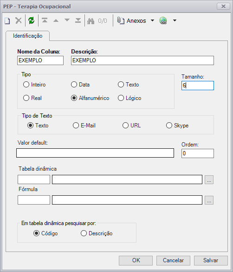Click the Tamanho input field

pos(198,86)
